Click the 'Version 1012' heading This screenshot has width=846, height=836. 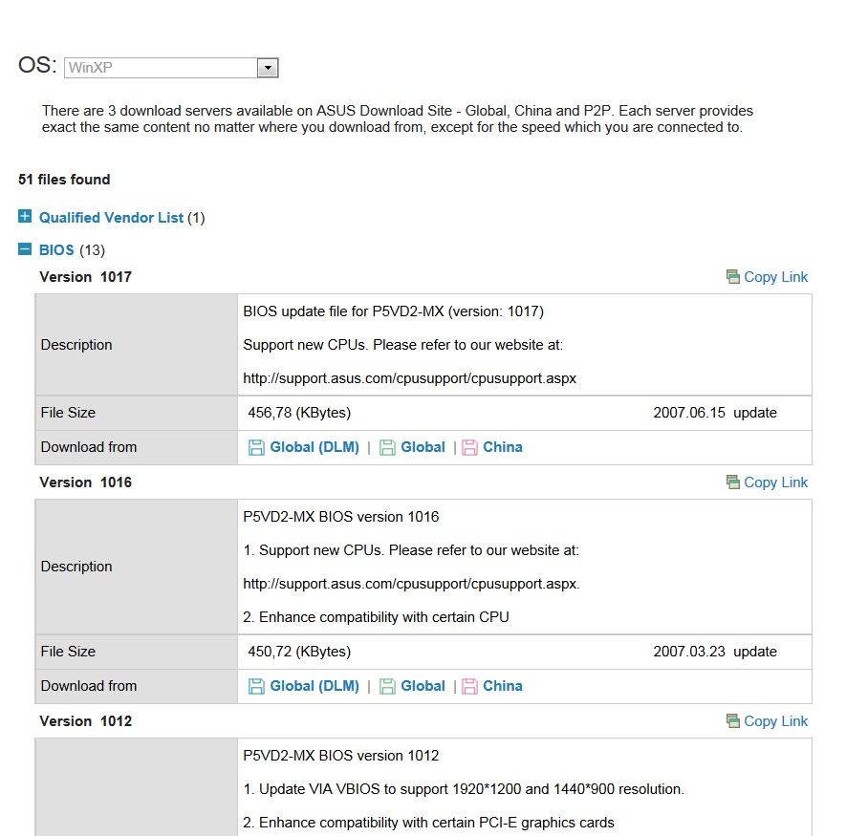86,721
